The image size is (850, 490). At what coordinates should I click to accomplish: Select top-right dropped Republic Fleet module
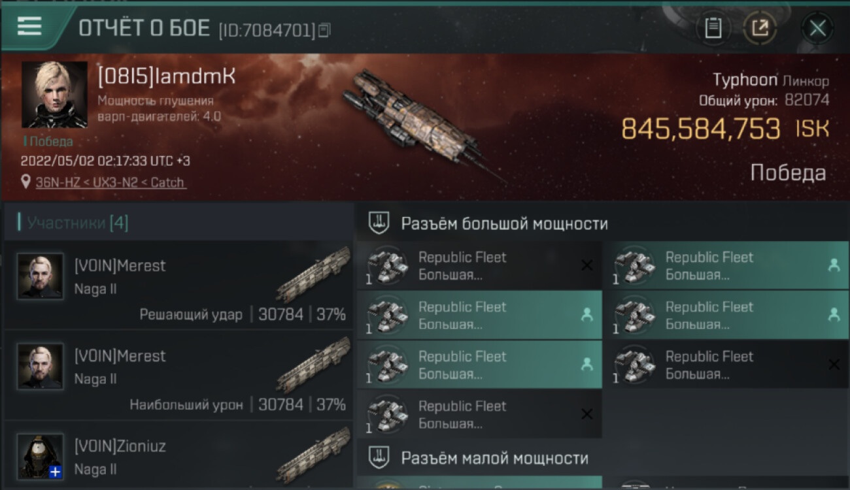click(726, 265)
